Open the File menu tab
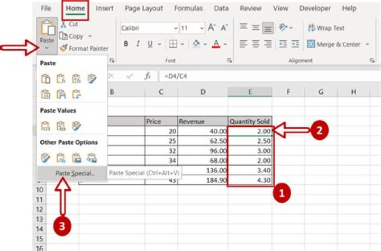This screenshot has height=251, width=381. pyautogui.click(x=46, y=8)
